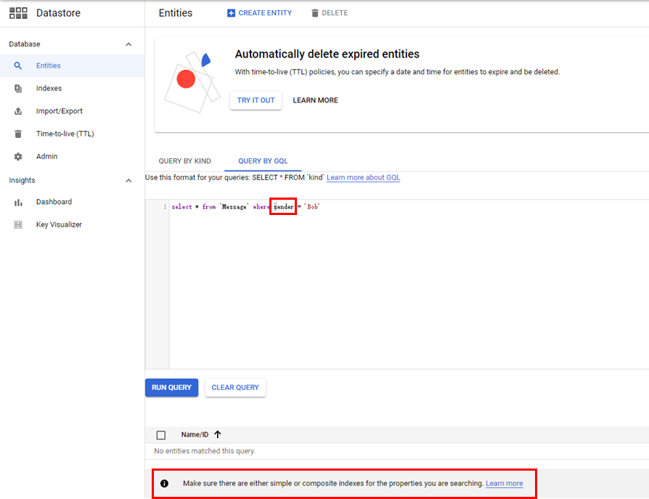Click the Entities magnifier icon in sidebar
Image resolution: width=649 pixels, height=499 pixels.
(18, 65)
